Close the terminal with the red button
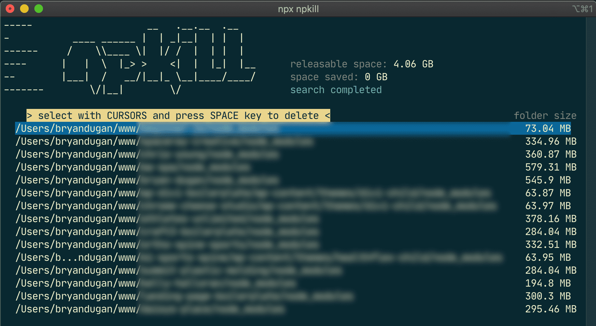Image resolution: width=596 pixels, height=326 pixels. tap(10, 9)
